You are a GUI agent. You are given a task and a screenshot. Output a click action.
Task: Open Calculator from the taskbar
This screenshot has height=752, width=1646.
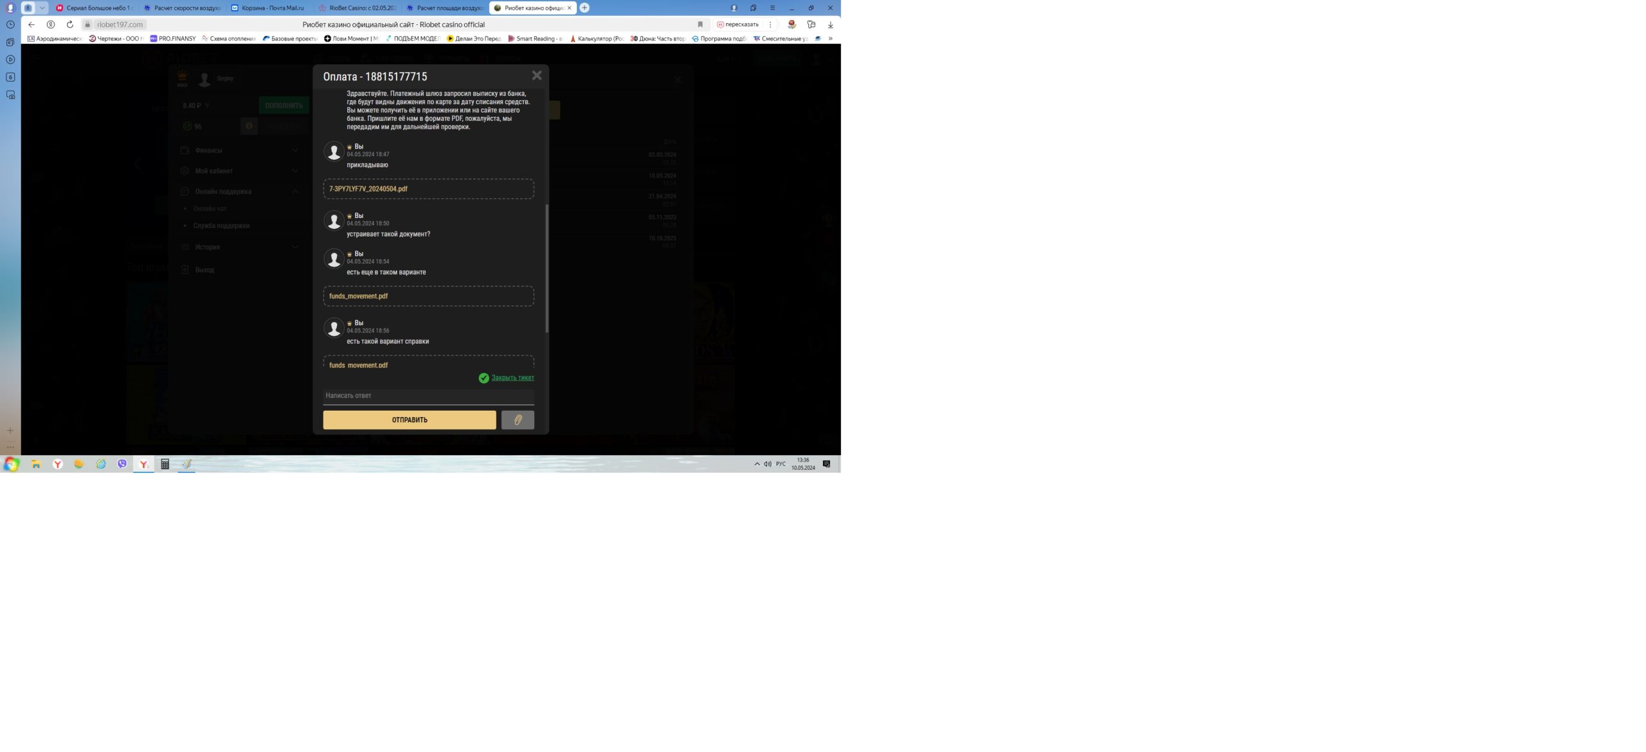point(165,463)
